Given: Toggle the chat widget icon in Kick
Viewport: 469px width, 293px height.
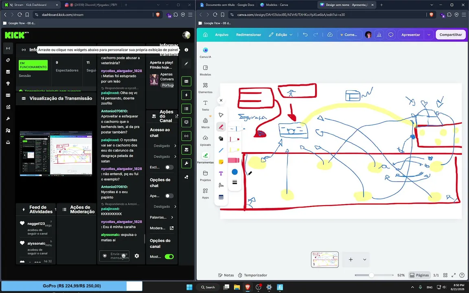Looking at the screenshot, I should [186, 122].
